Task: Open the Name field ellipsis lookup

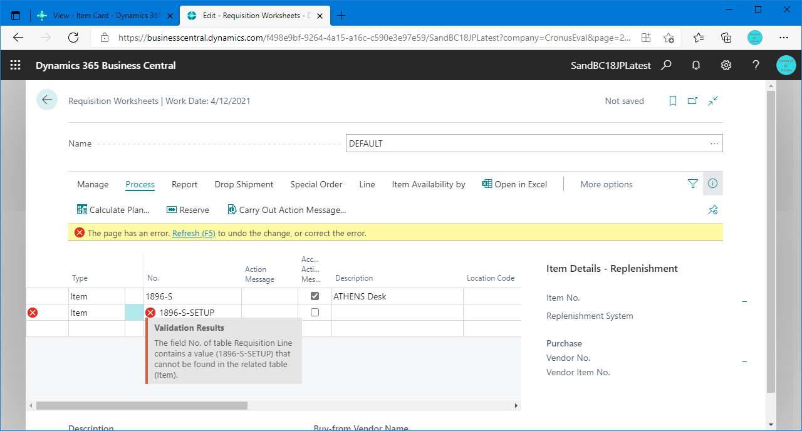Action: coord(714,143)
